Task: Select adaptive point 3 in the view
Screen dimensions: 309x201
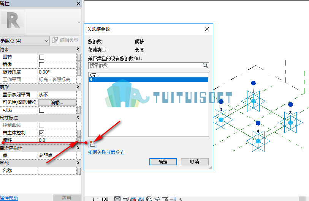Action: (x=221, y=119)
